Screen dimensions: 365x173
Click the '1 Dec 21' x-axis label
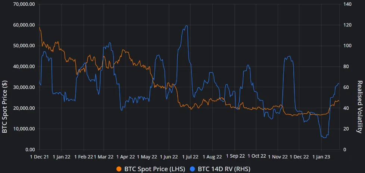(x=40, y=157)
